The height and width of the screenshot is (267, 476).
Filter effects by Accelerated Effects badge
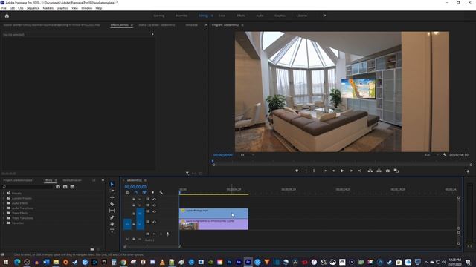coord(58,187)
